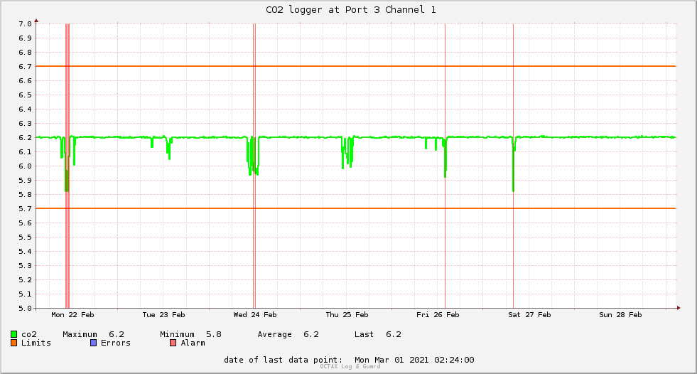Viewport: 697px width, 374px height.
Task: Click the green co2 legend swatch
Action: 13,334
